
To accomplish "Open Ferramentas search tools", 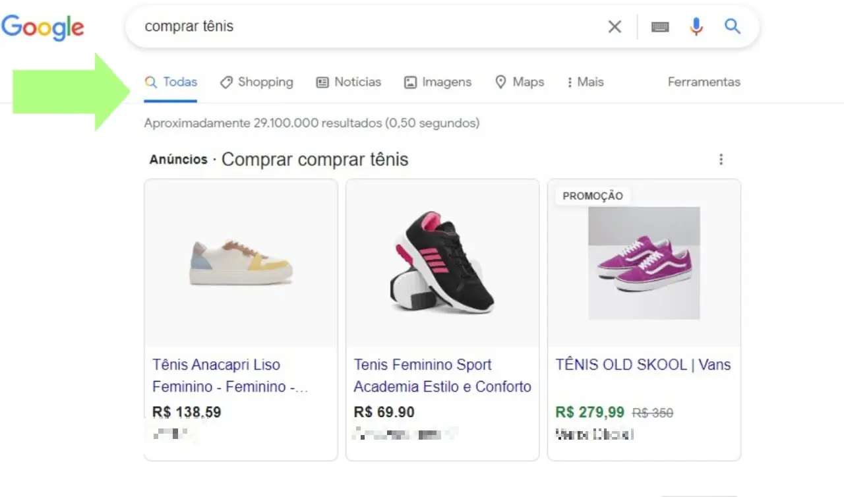I will [704, 82].
